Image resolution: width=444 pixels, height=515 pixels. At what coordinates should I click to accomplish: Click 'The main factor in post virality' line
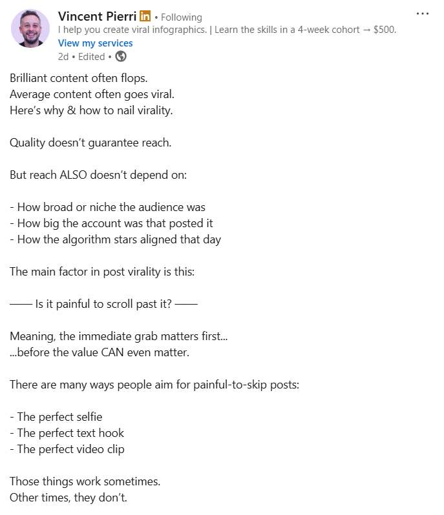click(101, 272)
